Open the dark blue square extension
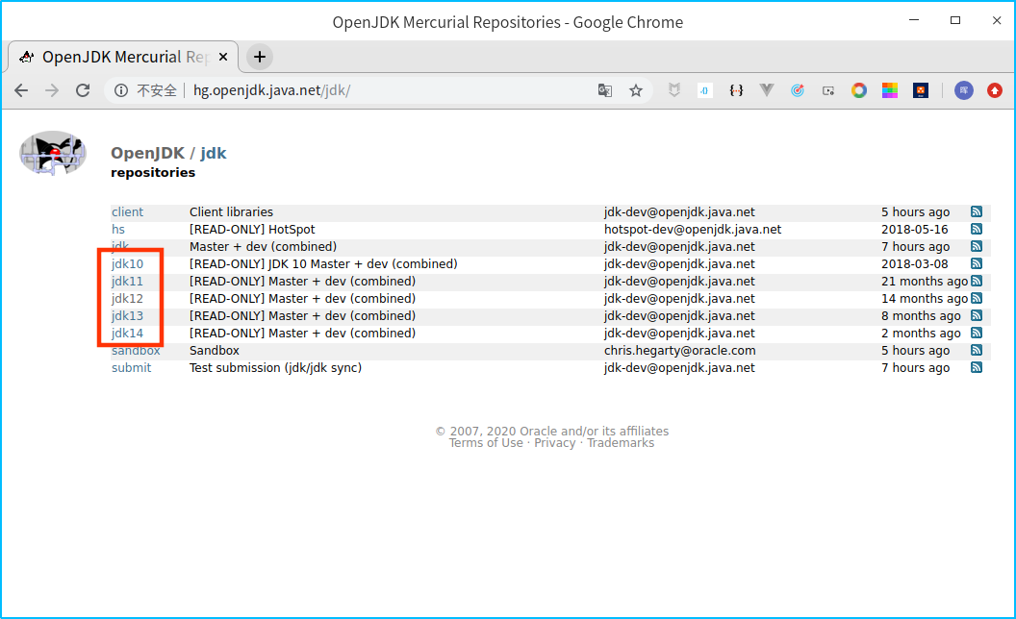1016x619 pixels. pos(921,90)
